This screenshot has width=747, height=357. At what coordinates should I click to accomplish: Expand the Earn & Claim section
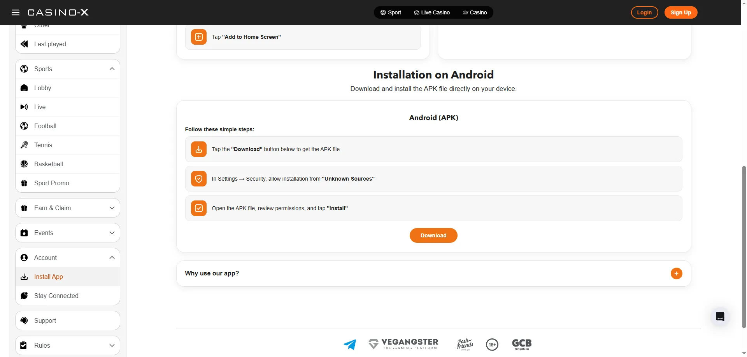pyautogui.click(x=68, y=208)
